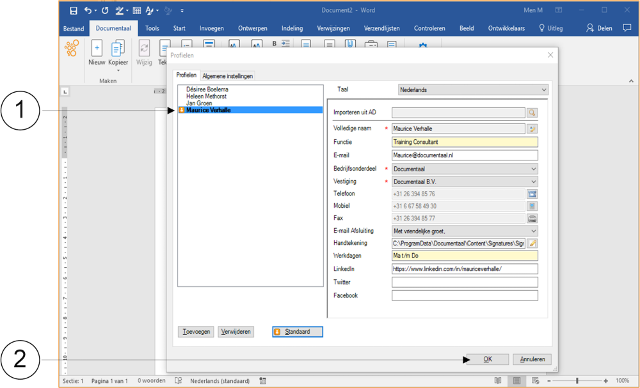Create new document with Nieuw
This screenshot has width=640, height=388.
97,53
